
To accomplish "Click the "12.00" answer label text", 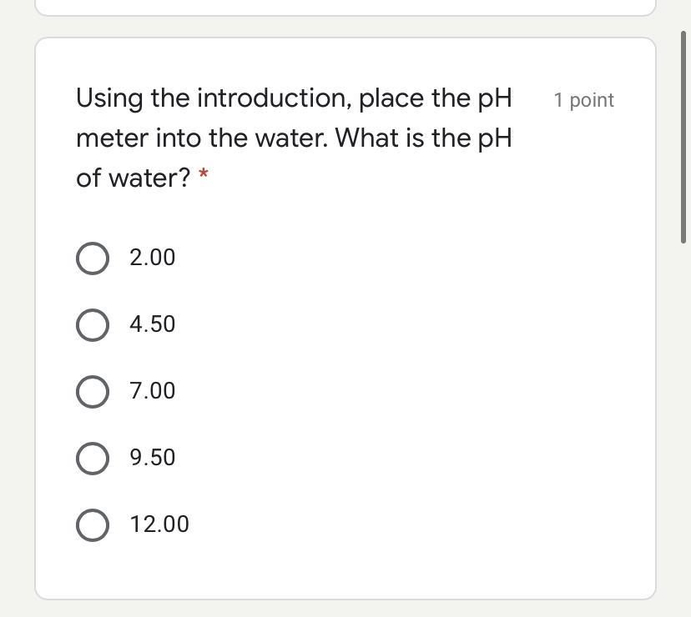I will 159,524.
